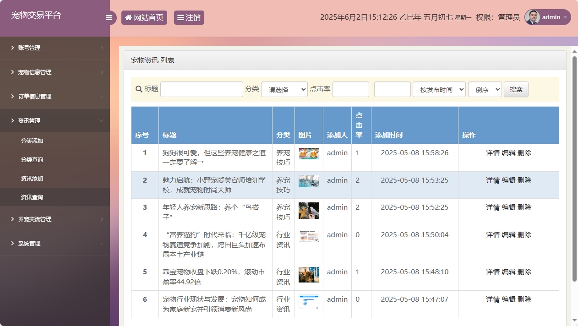Click the admin user avatar
This screenshot has height=326, width=578.
(532, 17)
